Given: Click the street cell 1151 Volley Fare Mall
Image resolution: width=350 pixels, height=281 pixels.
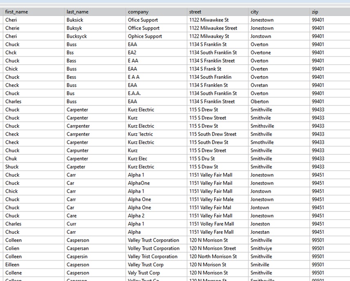Looking at the screenshot, I should [x=211, y=224].
